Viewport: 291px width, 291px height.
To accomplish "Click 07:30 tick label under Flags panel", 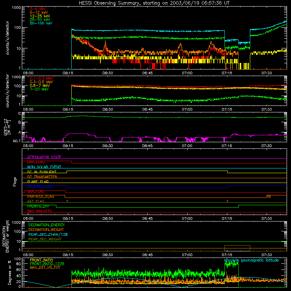I will click(x=267, y=219).
